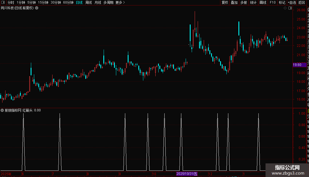Image resolution: width=309 pixels, height=177 pixels.
Task: Expand the 股朋指标网 indicator dropdown
Action: (2, 110)
